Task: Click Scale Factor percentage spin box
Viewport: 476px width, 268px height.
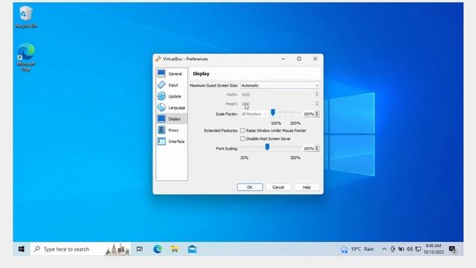Action: pos(311,114)
